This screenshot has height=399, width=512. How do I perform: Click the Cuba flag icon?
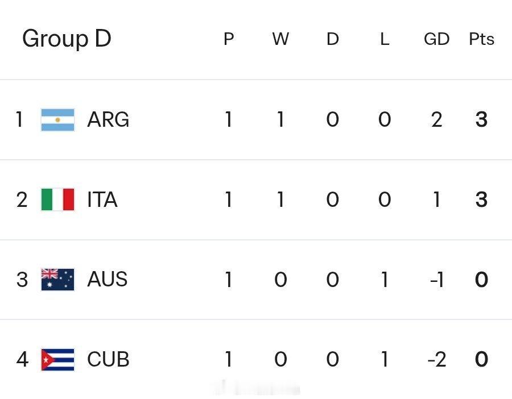(57, 360)
